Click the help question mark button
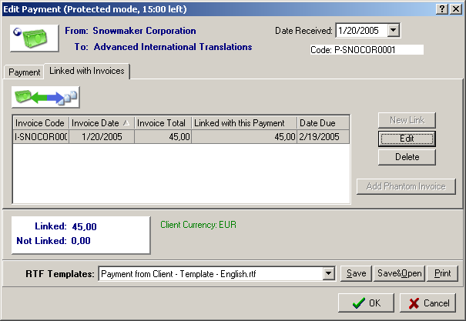Image resolution: width=466 pixels, height=321 pixels. coord(442,9)
